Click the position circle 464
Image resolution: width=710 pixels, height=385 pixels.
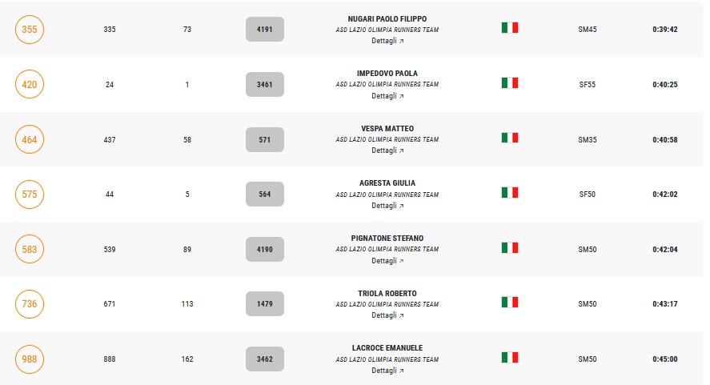(30, 139)
